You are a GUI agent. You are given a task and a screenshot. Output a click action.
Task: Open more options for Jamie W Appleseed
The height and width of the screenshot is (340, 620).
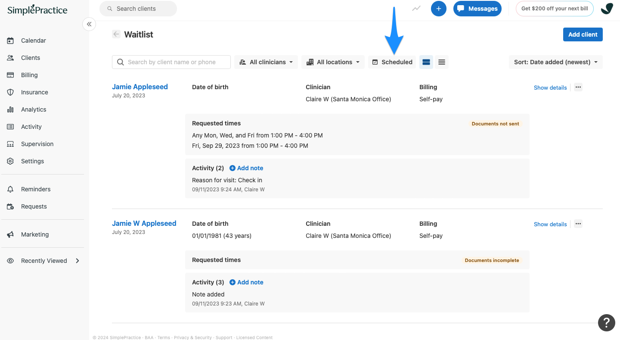578,224
